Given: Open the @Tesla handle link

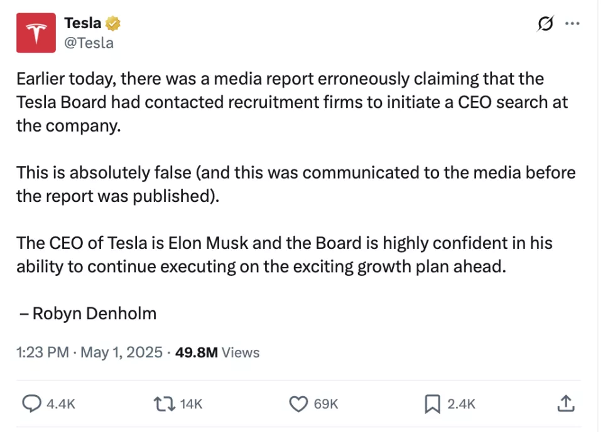Looking at the screenshot, I should click(x=89, y=43).
